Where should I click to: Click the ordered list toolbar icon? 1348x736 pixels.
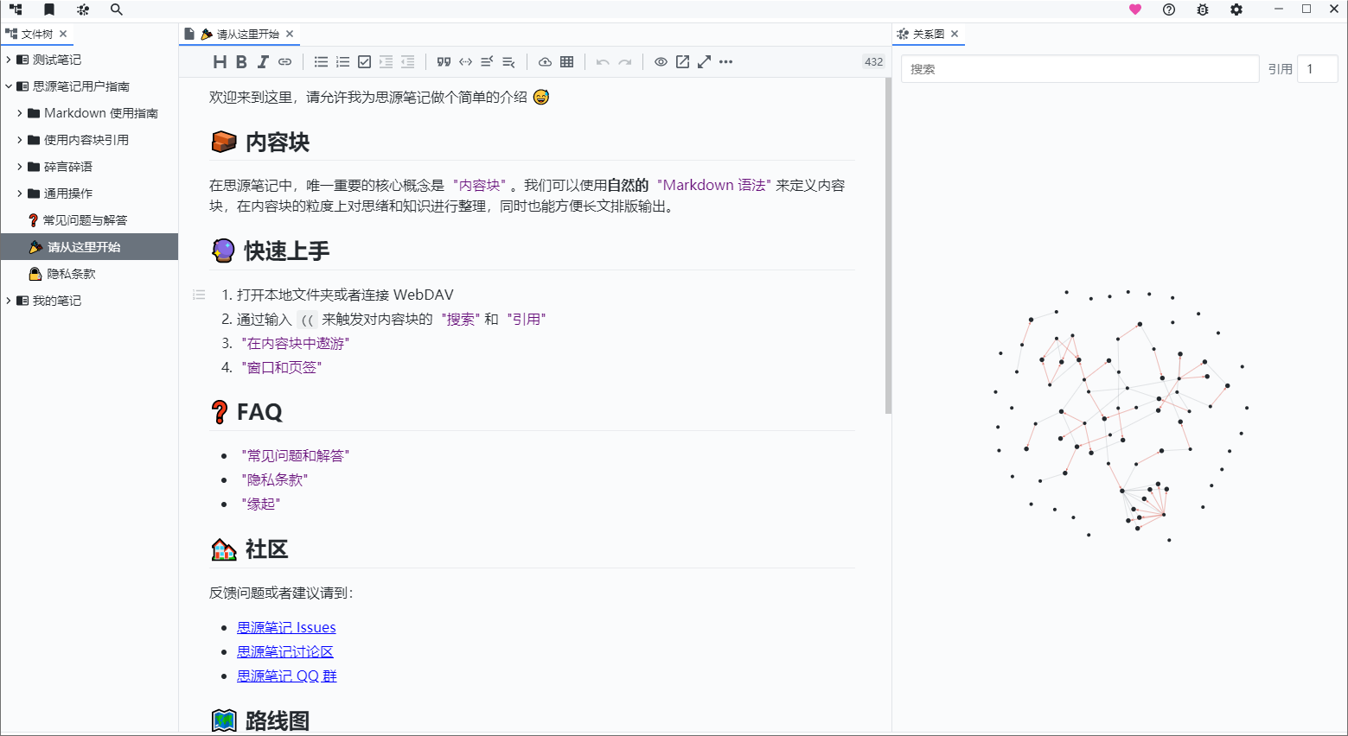(342, 62)
